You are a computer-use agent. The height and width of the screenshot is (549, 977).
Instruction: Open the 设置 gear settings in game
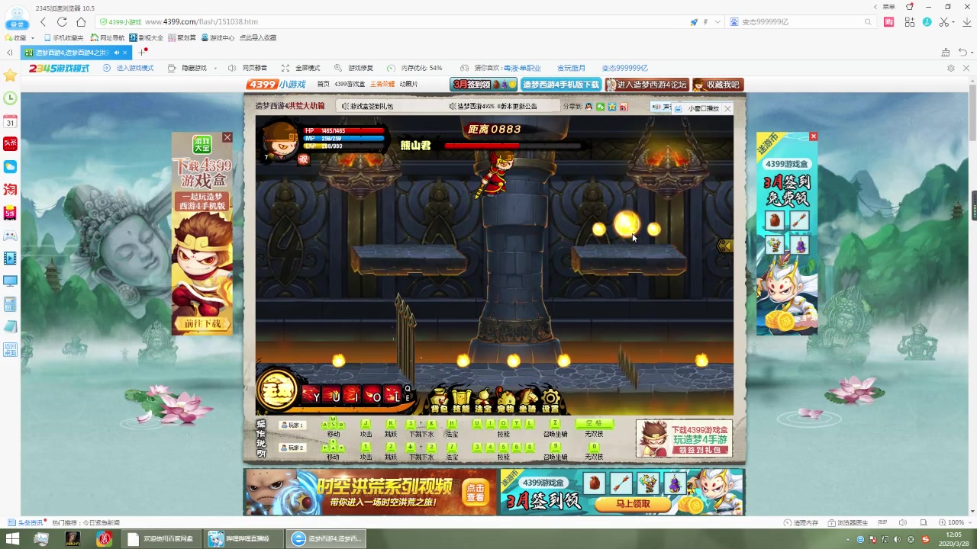point(550,400)
